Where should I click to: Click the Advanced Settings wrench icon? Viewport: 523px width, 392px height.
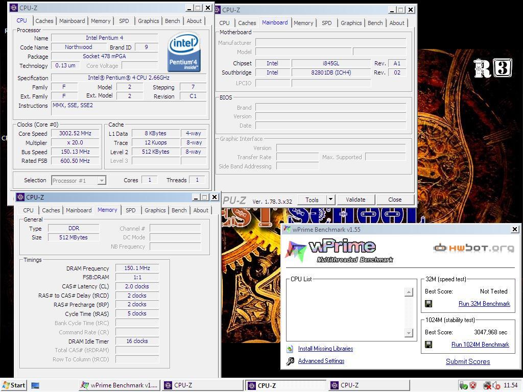pos(290,361)
